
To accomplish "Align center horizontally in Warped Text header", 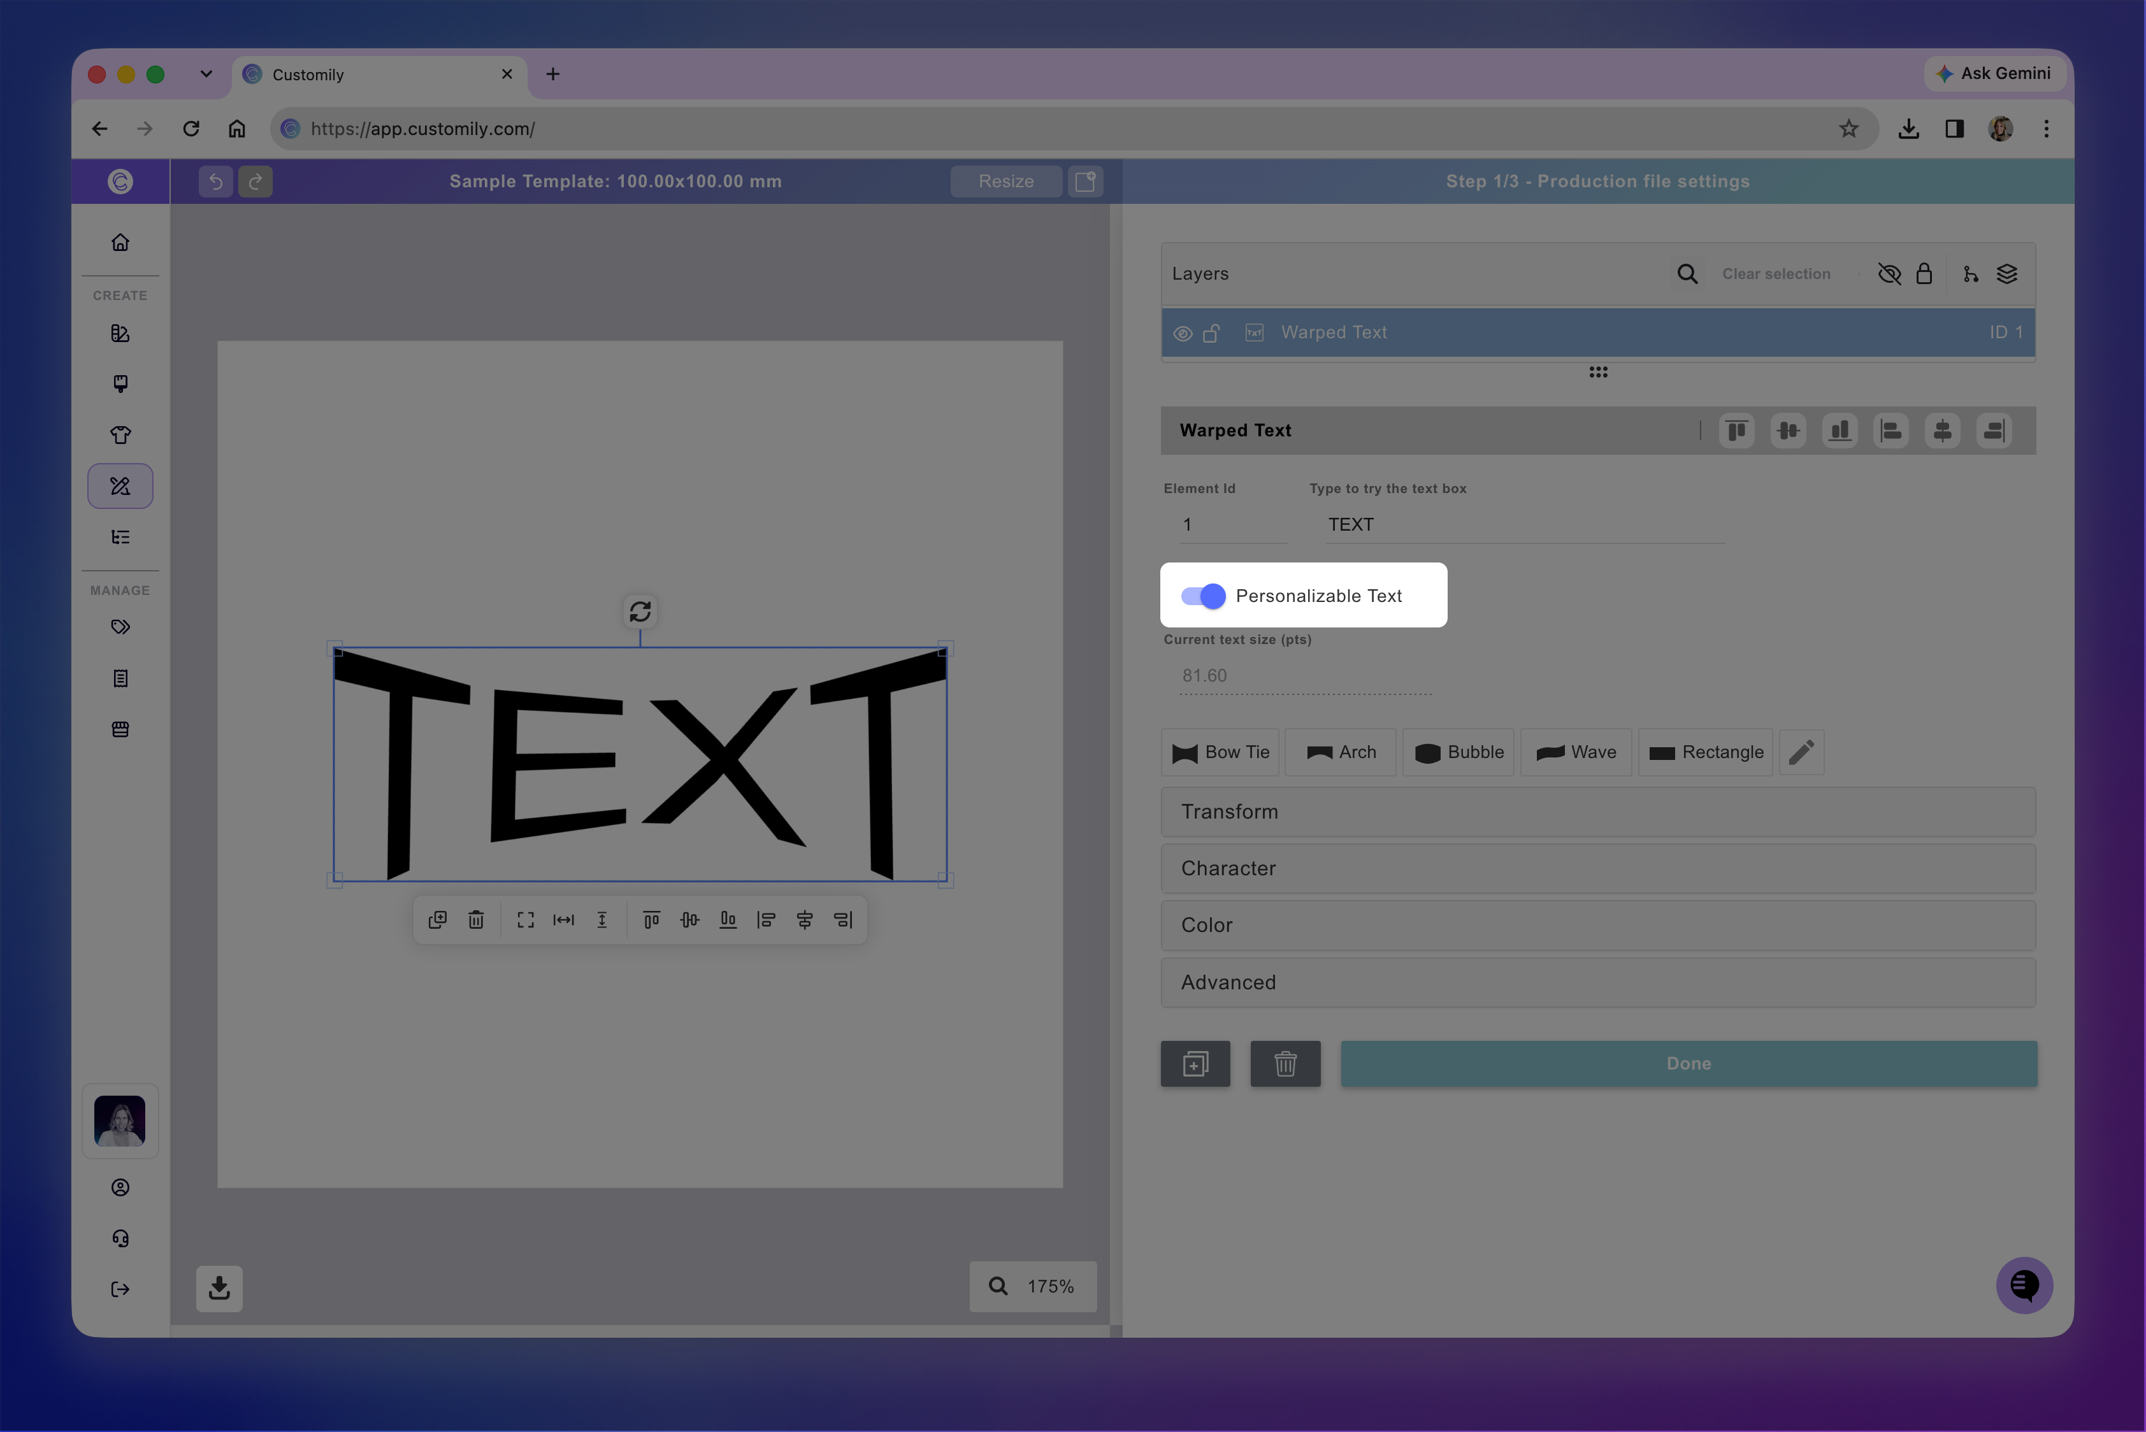I will click(x=1942, y=431).
